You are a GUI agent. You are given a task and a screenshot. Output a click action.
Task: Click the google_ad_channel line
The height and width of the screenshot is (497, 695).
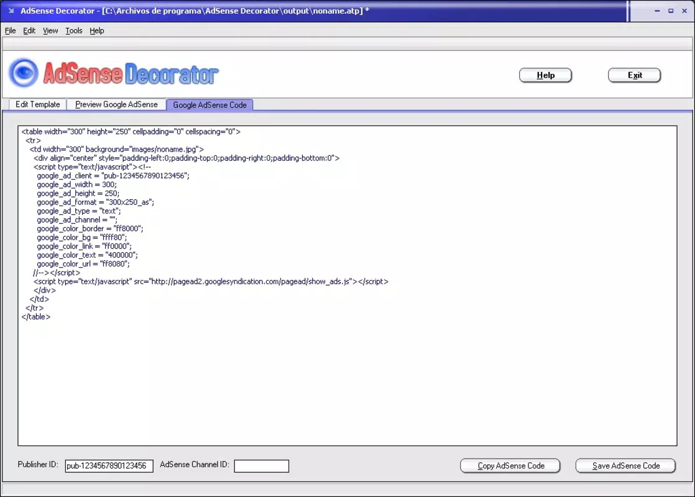point(77,220)
